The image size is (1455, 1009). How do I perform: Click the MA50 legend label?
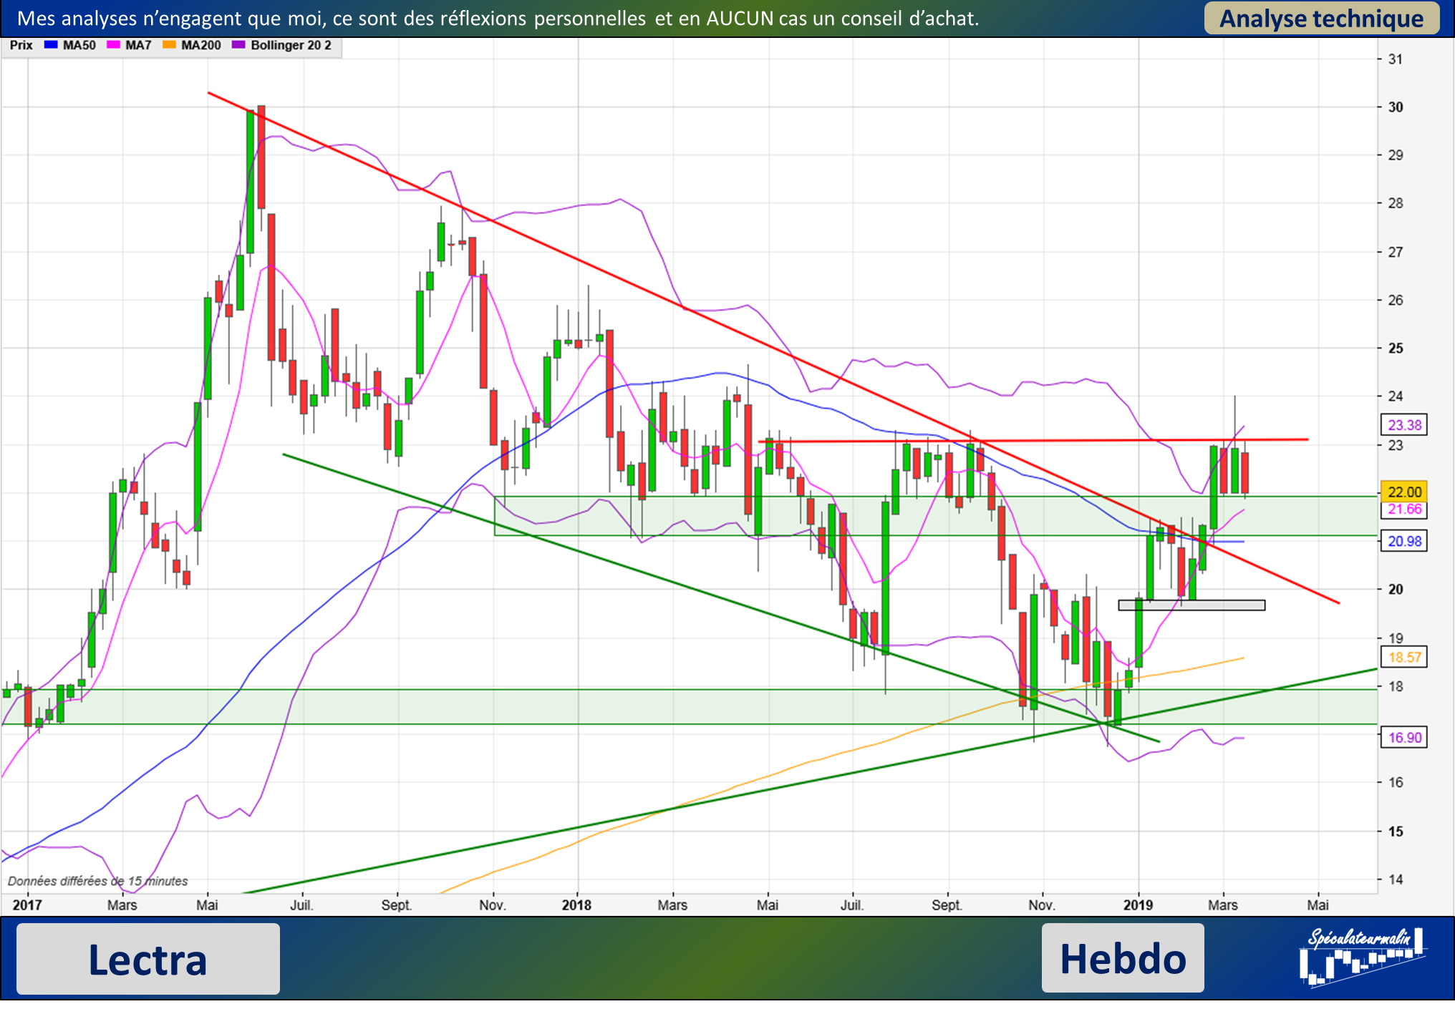click(x=79, y=45)
